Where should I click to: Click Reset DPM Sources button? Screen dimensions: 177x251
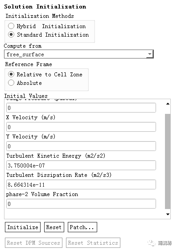(x=33, y=243)
